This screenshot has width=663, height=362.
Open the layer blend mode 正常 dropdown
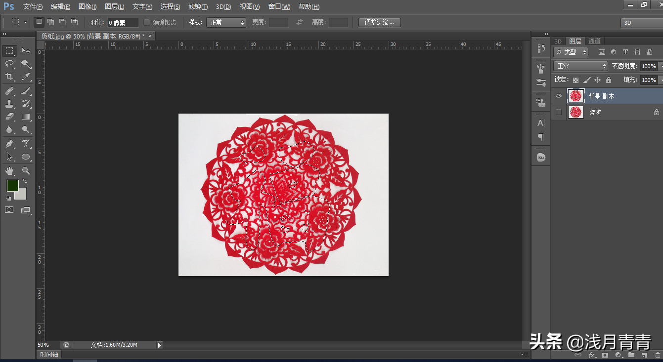tap(580, 66)
